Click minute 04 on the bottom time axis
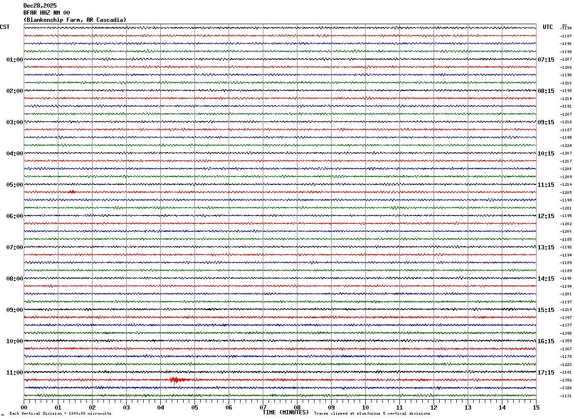The width and height of the screenshot is (574, 420). coord(160,407)
